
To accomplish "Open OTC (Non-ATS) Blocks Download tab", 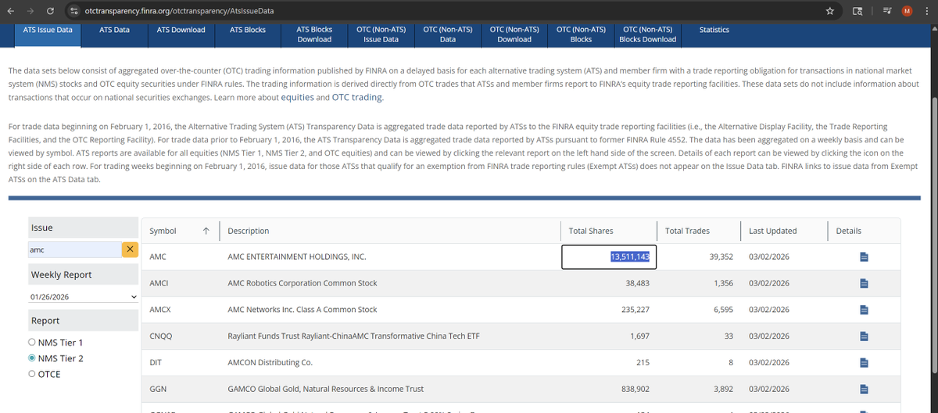I will pos(647,34).
